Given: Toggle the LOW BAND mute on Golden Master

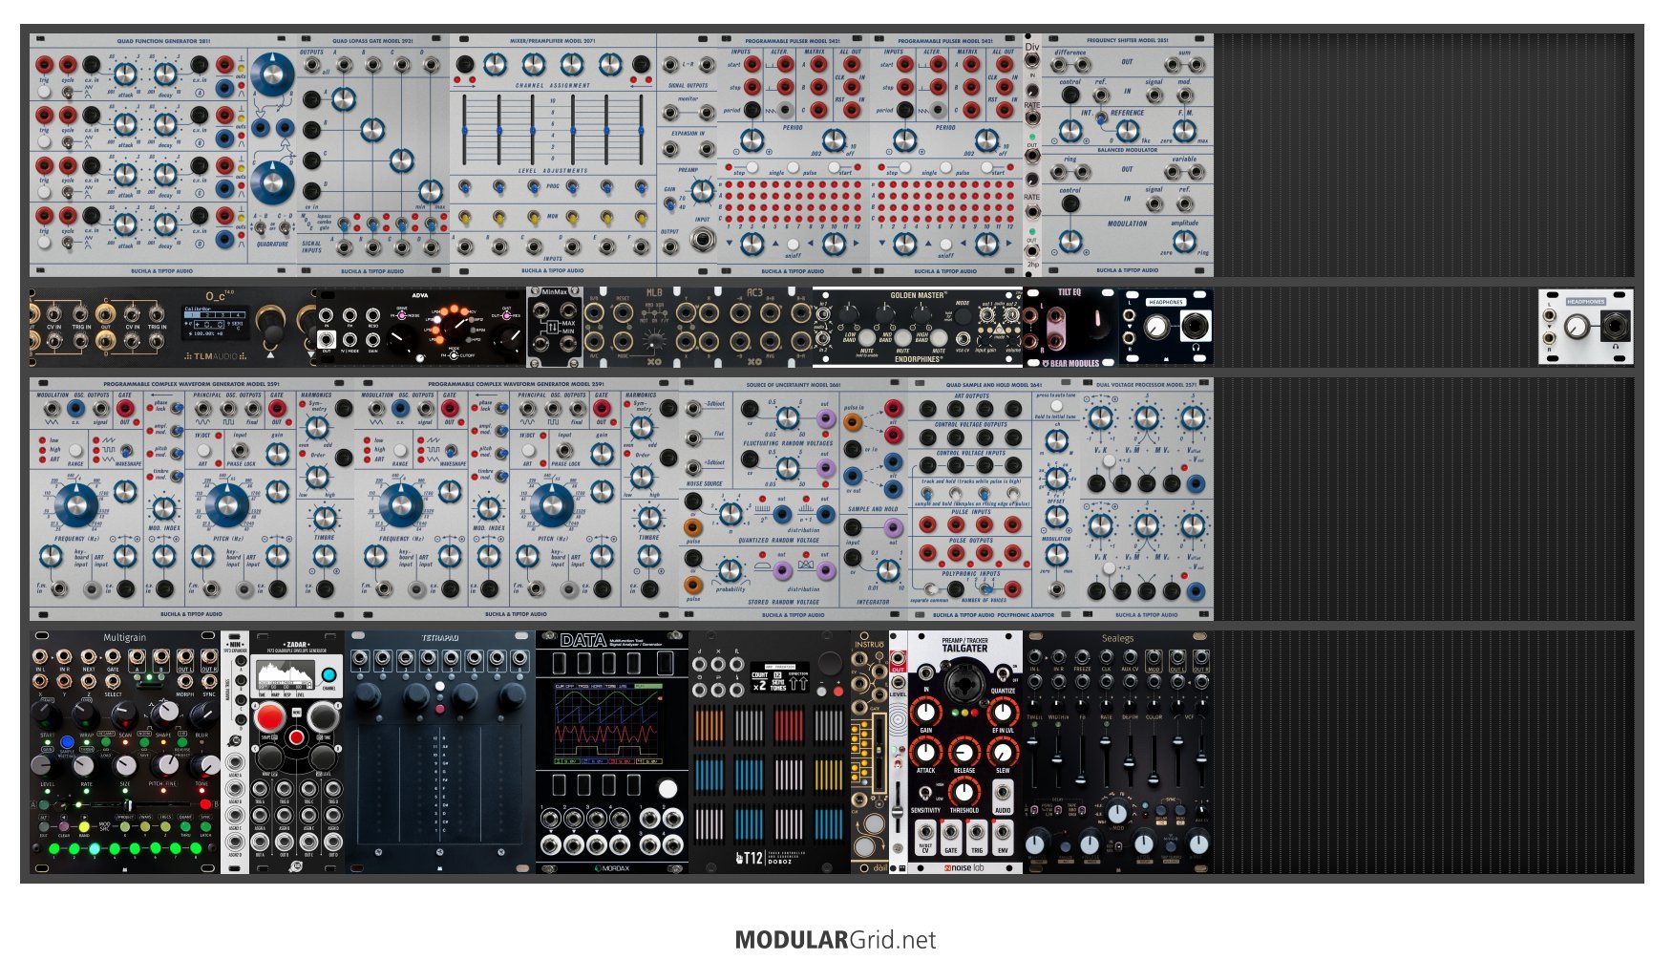Looking at the screenshot, I should tap(866, 338).
